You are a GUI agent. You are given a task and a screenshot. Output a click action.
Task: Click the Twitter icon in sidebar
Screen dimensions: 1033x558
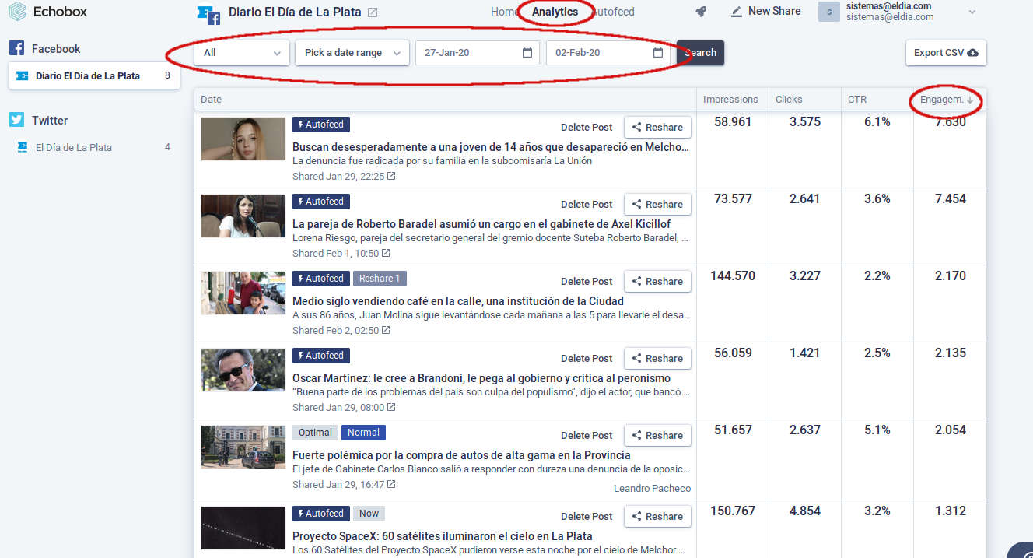coord(17,120)
